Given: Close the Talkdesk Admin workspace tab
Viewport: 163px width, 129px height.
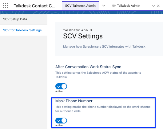Looking at the screenshot, I should coord(158,6).
